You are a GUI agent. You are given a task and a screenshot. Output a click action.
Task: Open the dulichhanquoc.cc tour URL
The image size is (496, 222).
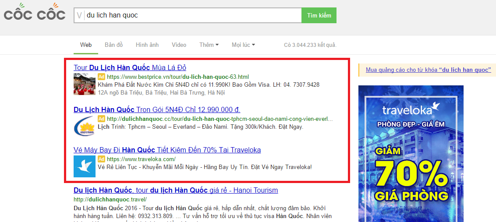220,119
